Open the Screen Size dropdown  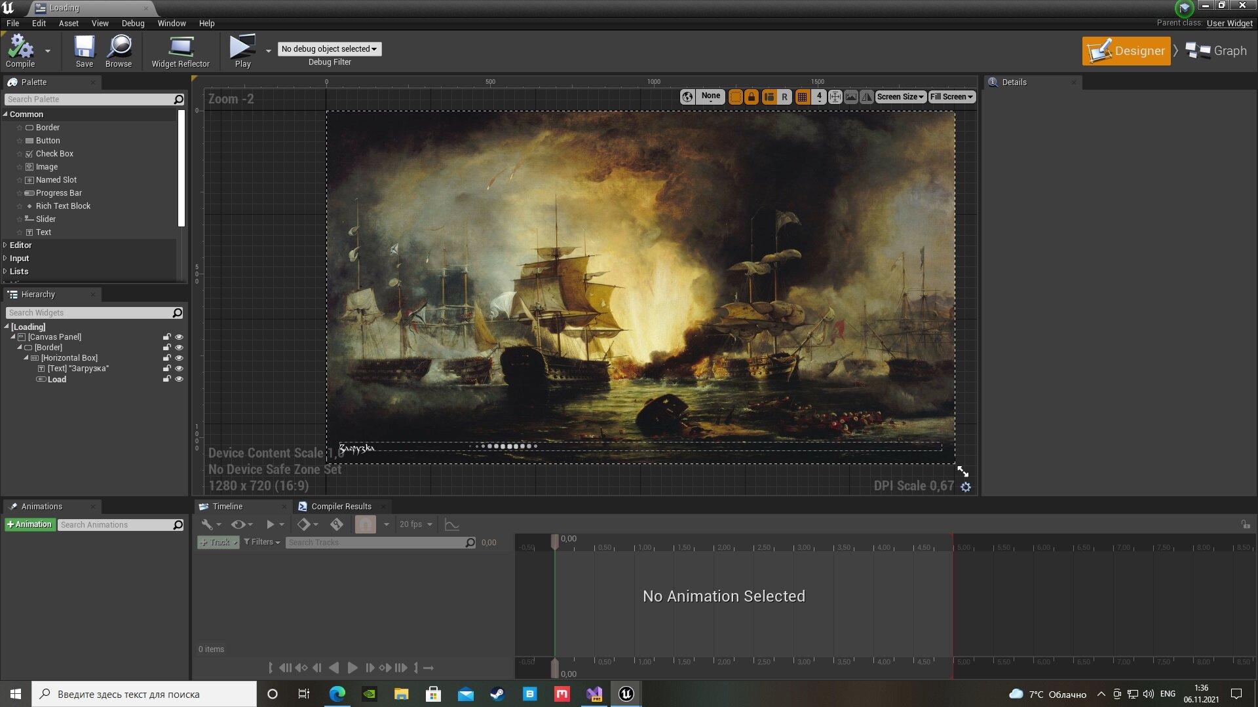click(x=900, y=97)
